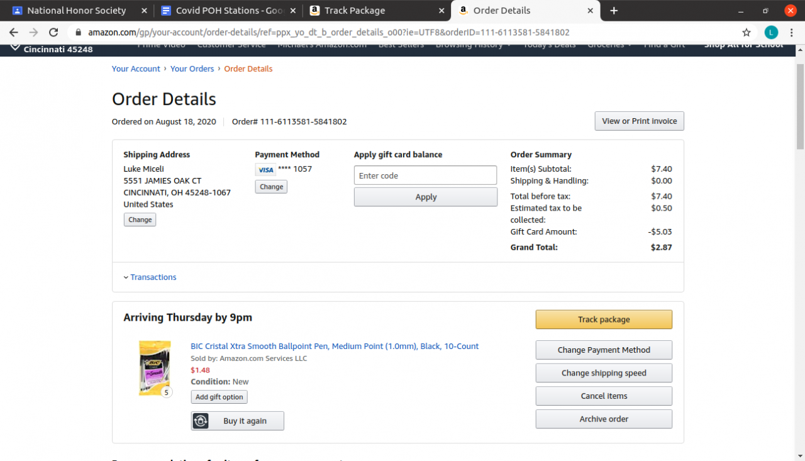Open the BIC Cristal pen product link
Screen dimensions: 805x461
(x=335, y=347)
